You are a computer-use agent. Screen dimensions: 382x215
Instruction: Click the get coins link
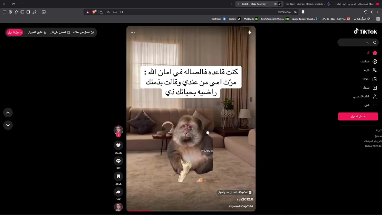(84, 32)
